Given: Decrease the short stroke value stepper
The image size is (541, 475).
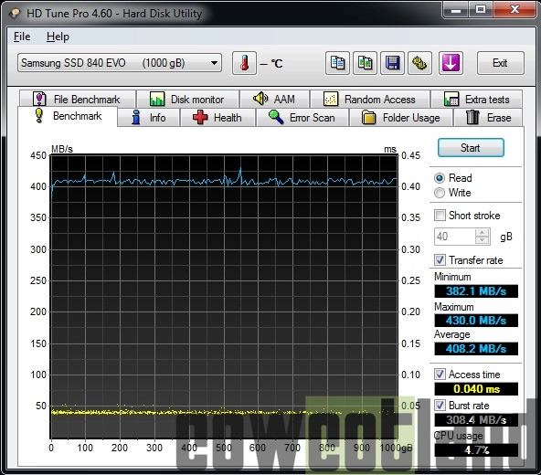Looking at the screenshot, I should (482, 241).
